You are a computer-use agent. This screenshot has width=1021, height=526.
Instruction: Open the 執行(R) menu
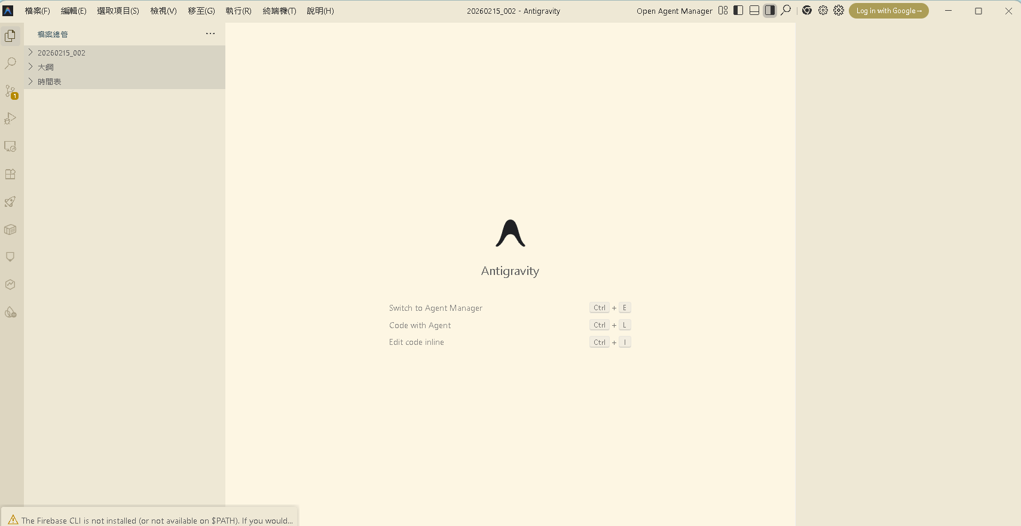[x=239, y=11]
